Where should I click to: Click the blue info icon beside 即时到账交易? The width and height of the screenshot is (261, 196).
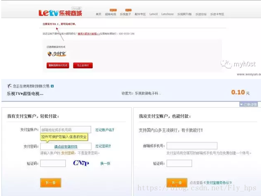pyautogui.click(x=52, y=86)
